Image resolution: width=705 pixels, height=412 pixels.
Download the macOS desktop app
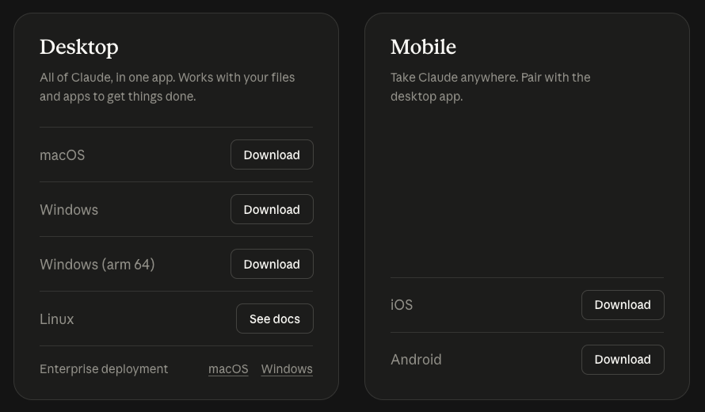pos(272,154)
